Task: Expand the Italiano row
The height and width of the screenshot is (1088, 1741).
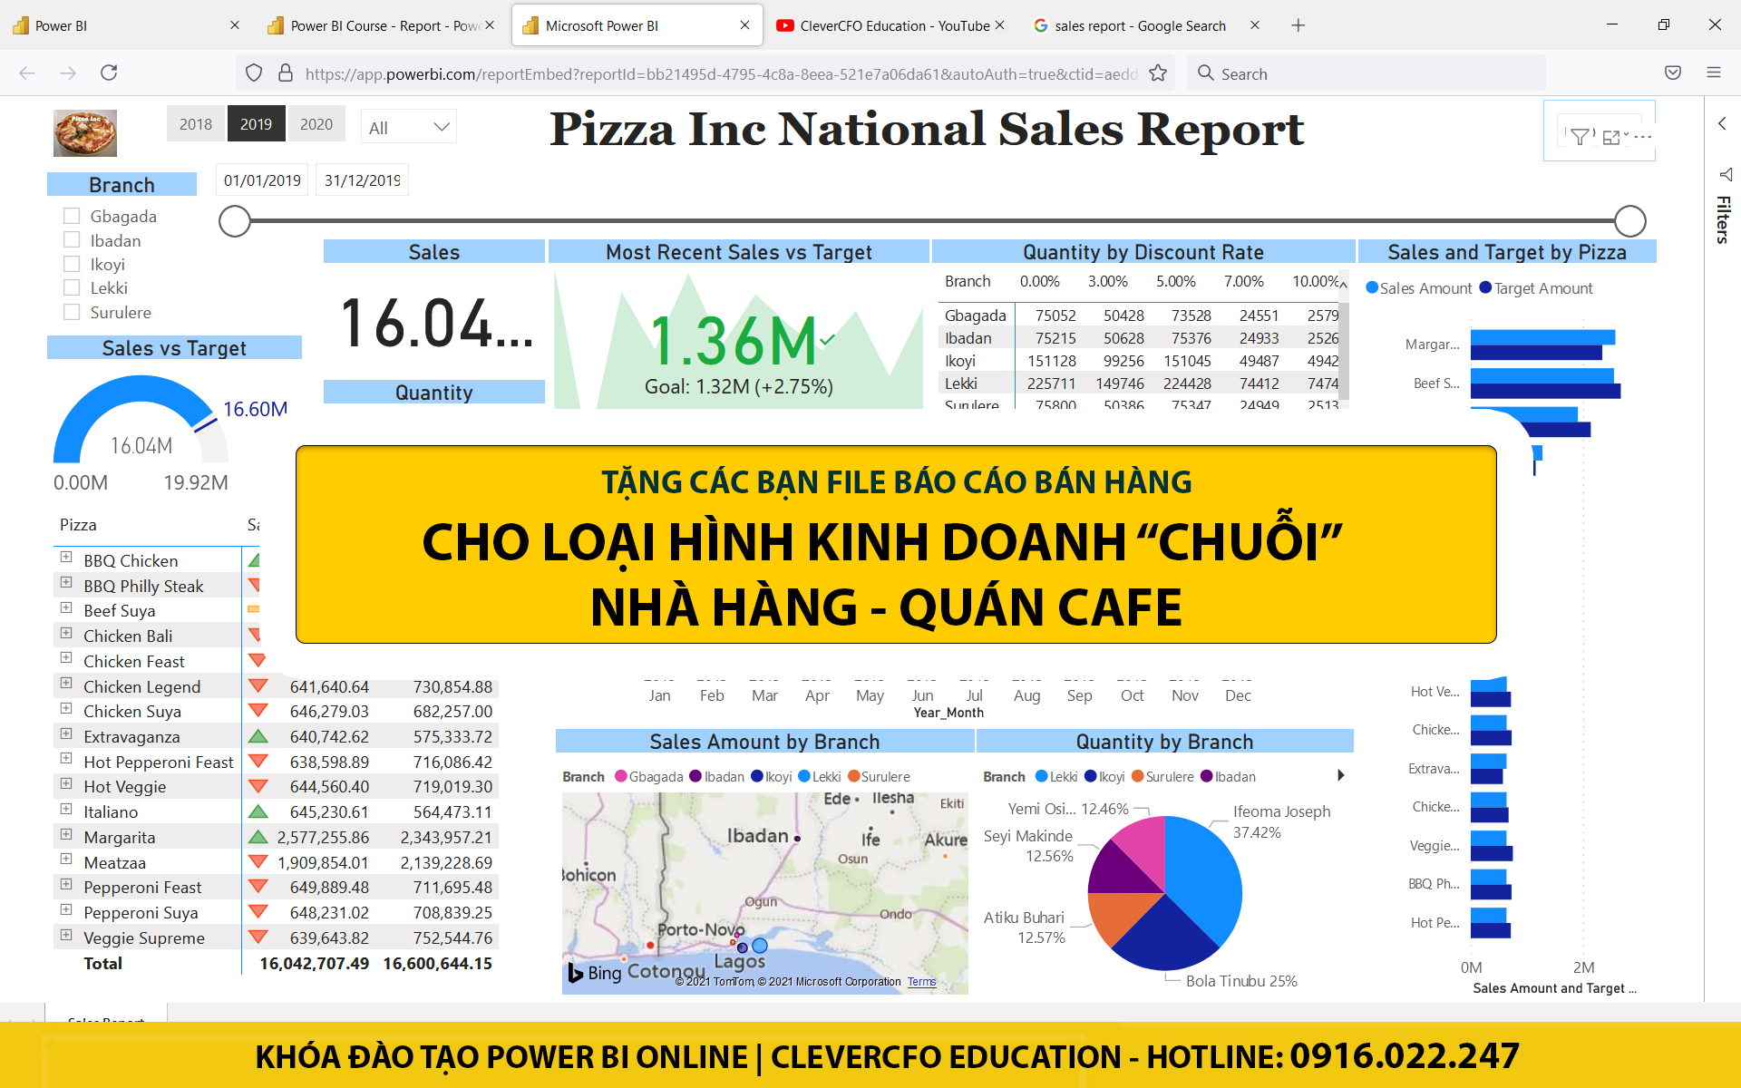Action: (66, 809)
